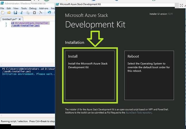Click the Azure Stack installer window title icon
The width and height of the screenshot is (186, 129).
pos(57,4)
